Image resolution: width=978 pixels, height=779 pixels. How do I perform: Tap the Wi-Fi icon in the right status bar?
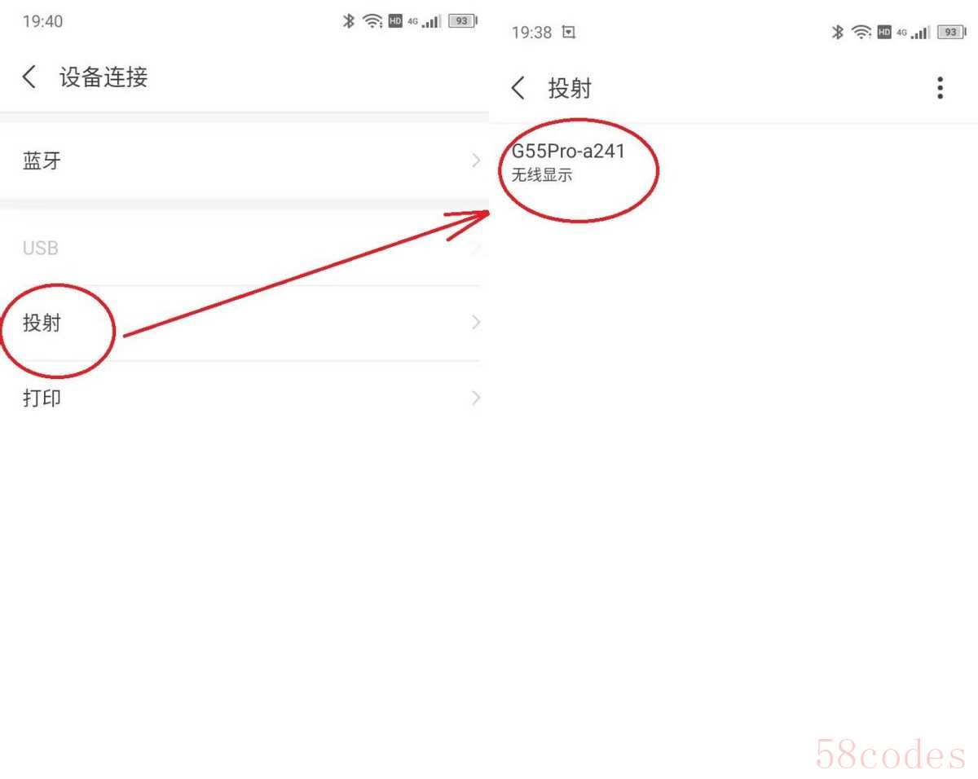861,32
